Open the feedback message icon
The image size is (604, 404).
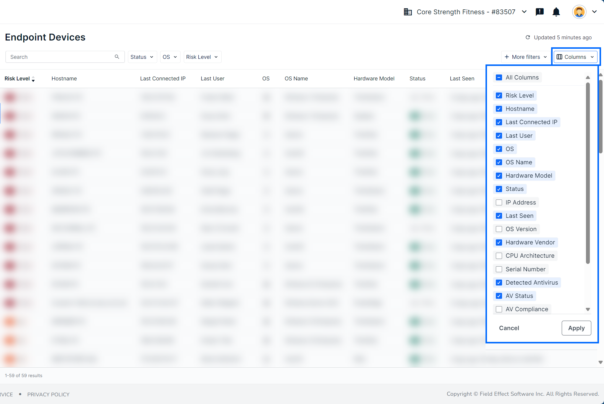(x=540, y=12)
